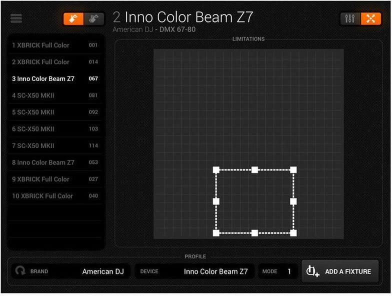The width and height of the screenshot is (392, 296).
Task: Click the Inno Color Beam Z7 title
Action: 189,17
